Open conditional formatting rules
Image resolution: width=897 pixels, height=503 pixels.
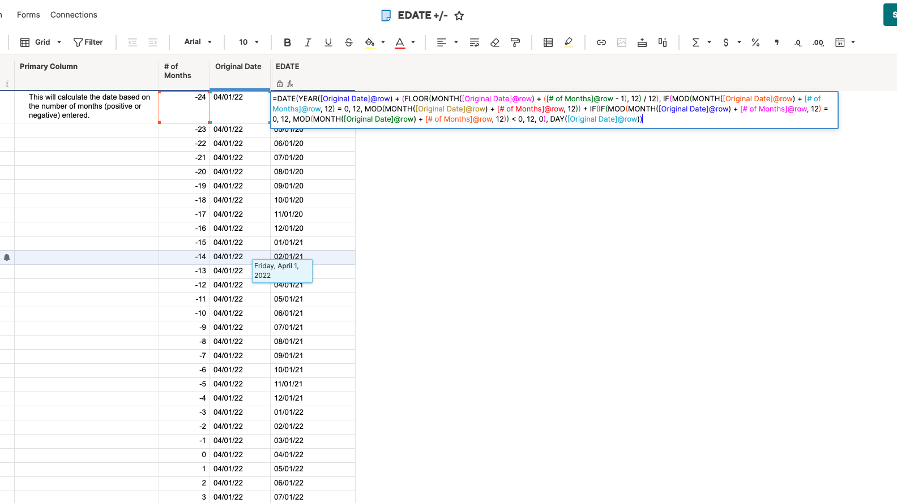(548, 42)
